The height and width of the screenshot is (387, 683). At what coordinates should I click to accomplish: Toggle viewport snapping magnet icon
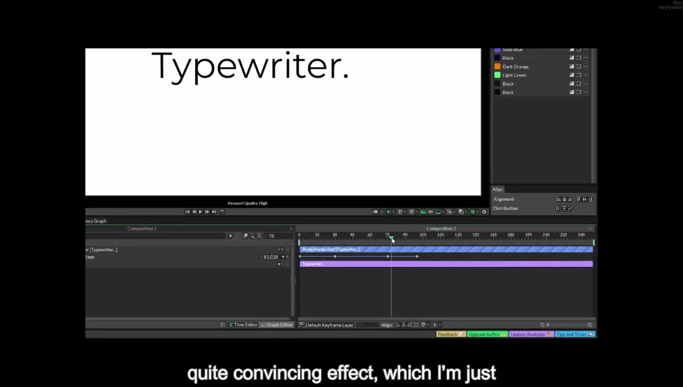pos(400,212)
